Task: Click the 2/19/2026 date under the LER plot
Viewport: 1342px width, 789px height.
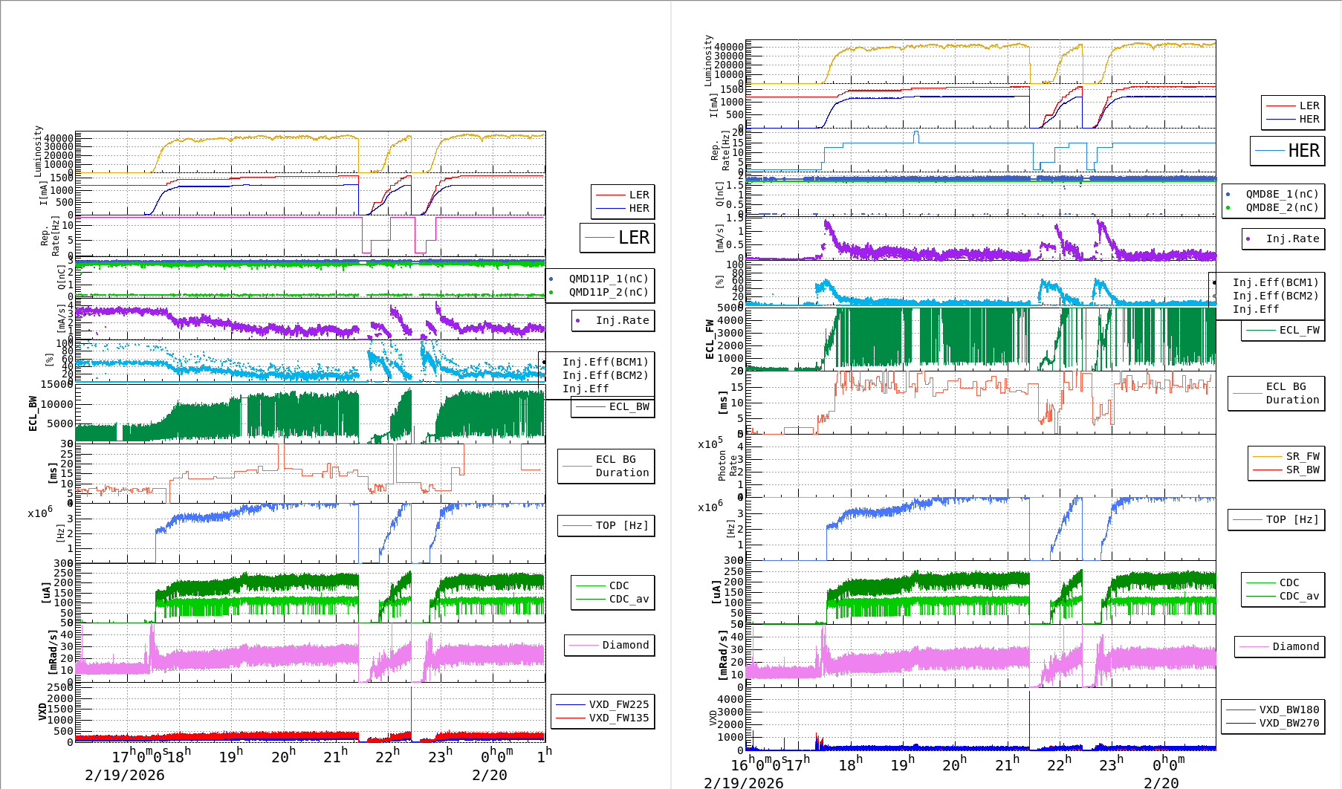Action: tap(124, 775)
